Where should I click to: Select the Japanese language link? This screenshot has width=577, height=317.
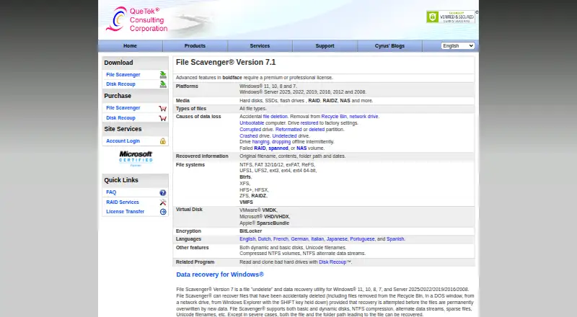coord(337,239)
